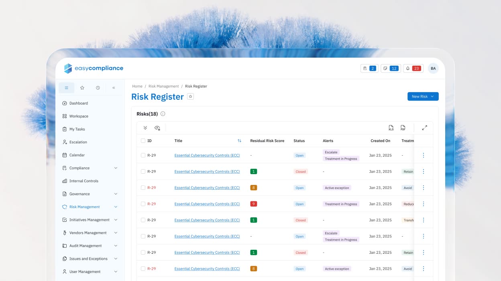Open the tasks counter showing 2

coord(369,68)
